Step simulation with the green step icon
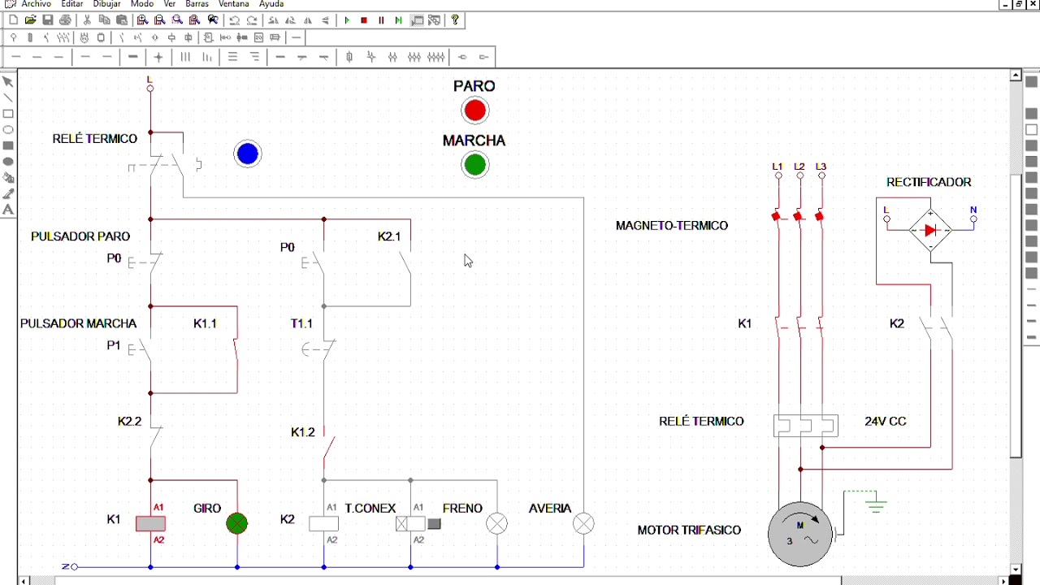 (x=398, y=19)
